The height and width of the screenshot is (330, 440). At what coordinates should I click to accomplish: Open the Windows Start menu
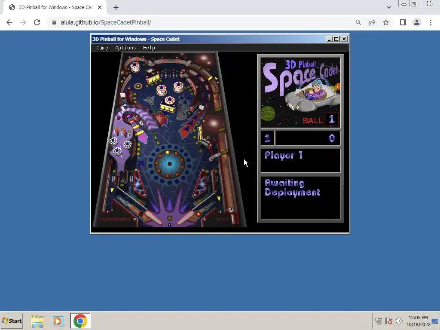[x=12, y=321]
